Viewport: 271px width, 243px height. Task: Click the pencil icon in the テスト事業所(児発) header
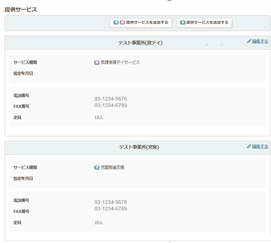pyautogui.click(x=249, y=146)
